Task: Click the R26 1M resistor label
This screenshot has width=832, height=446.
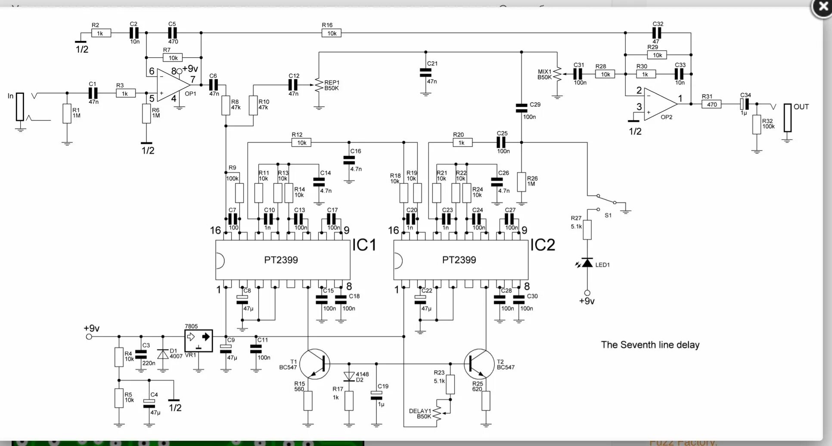Action: point(532,181)
